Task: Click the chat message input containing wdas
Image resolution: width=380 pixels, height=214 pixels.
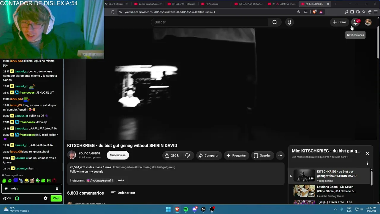Action: click(x=31, y=188)
